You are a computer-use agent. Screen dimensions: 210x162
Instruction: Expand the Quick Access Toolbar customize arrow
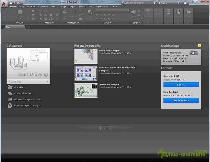22,3
